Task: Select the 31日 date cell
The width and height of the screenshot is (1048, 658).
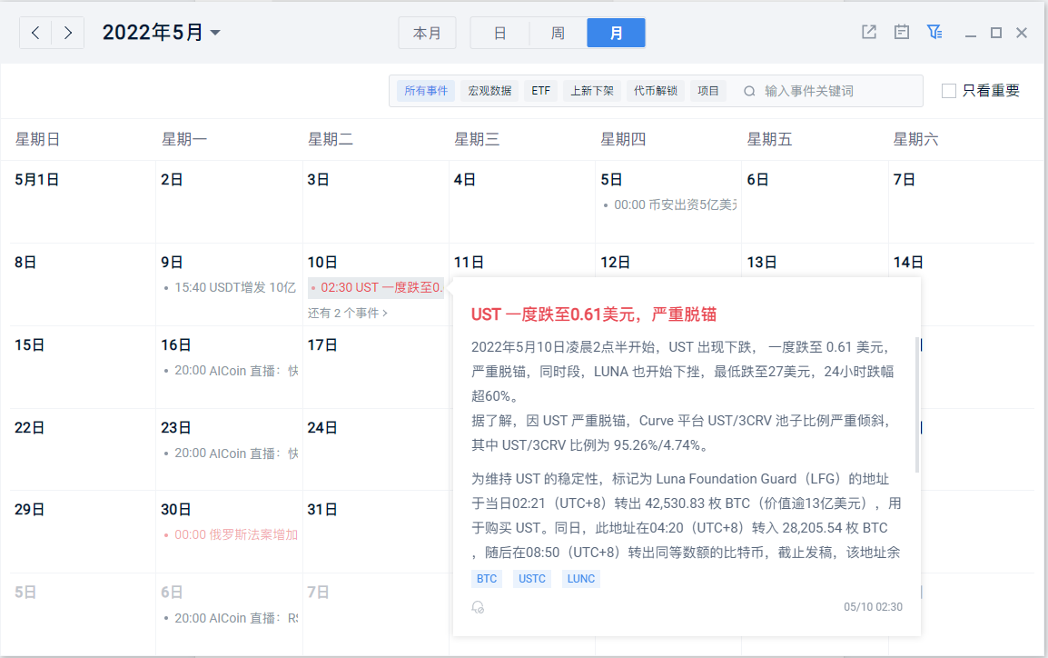Action: pyautogui.click(x=376, y=533)
